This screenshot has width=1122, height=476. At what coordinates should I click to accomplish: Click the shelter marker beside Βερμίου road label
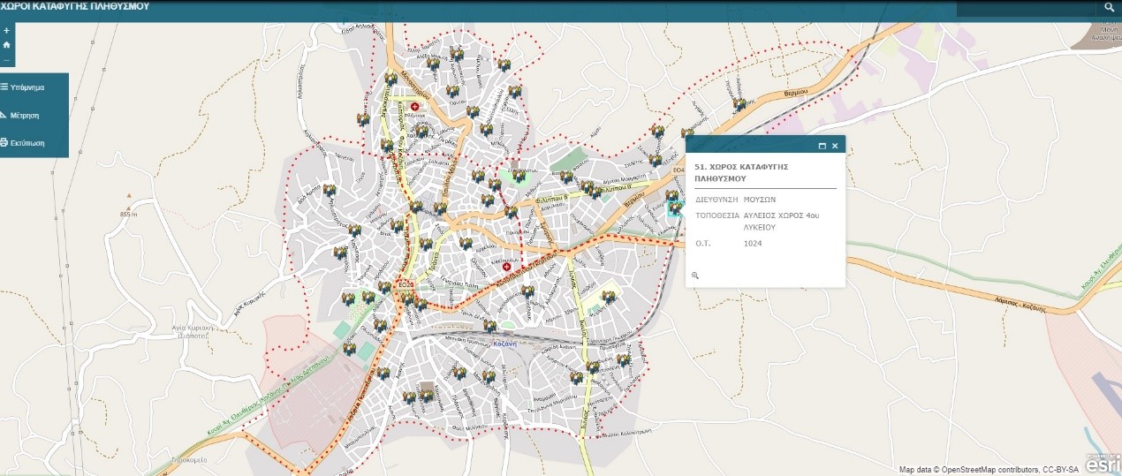[x=739, y=104]
